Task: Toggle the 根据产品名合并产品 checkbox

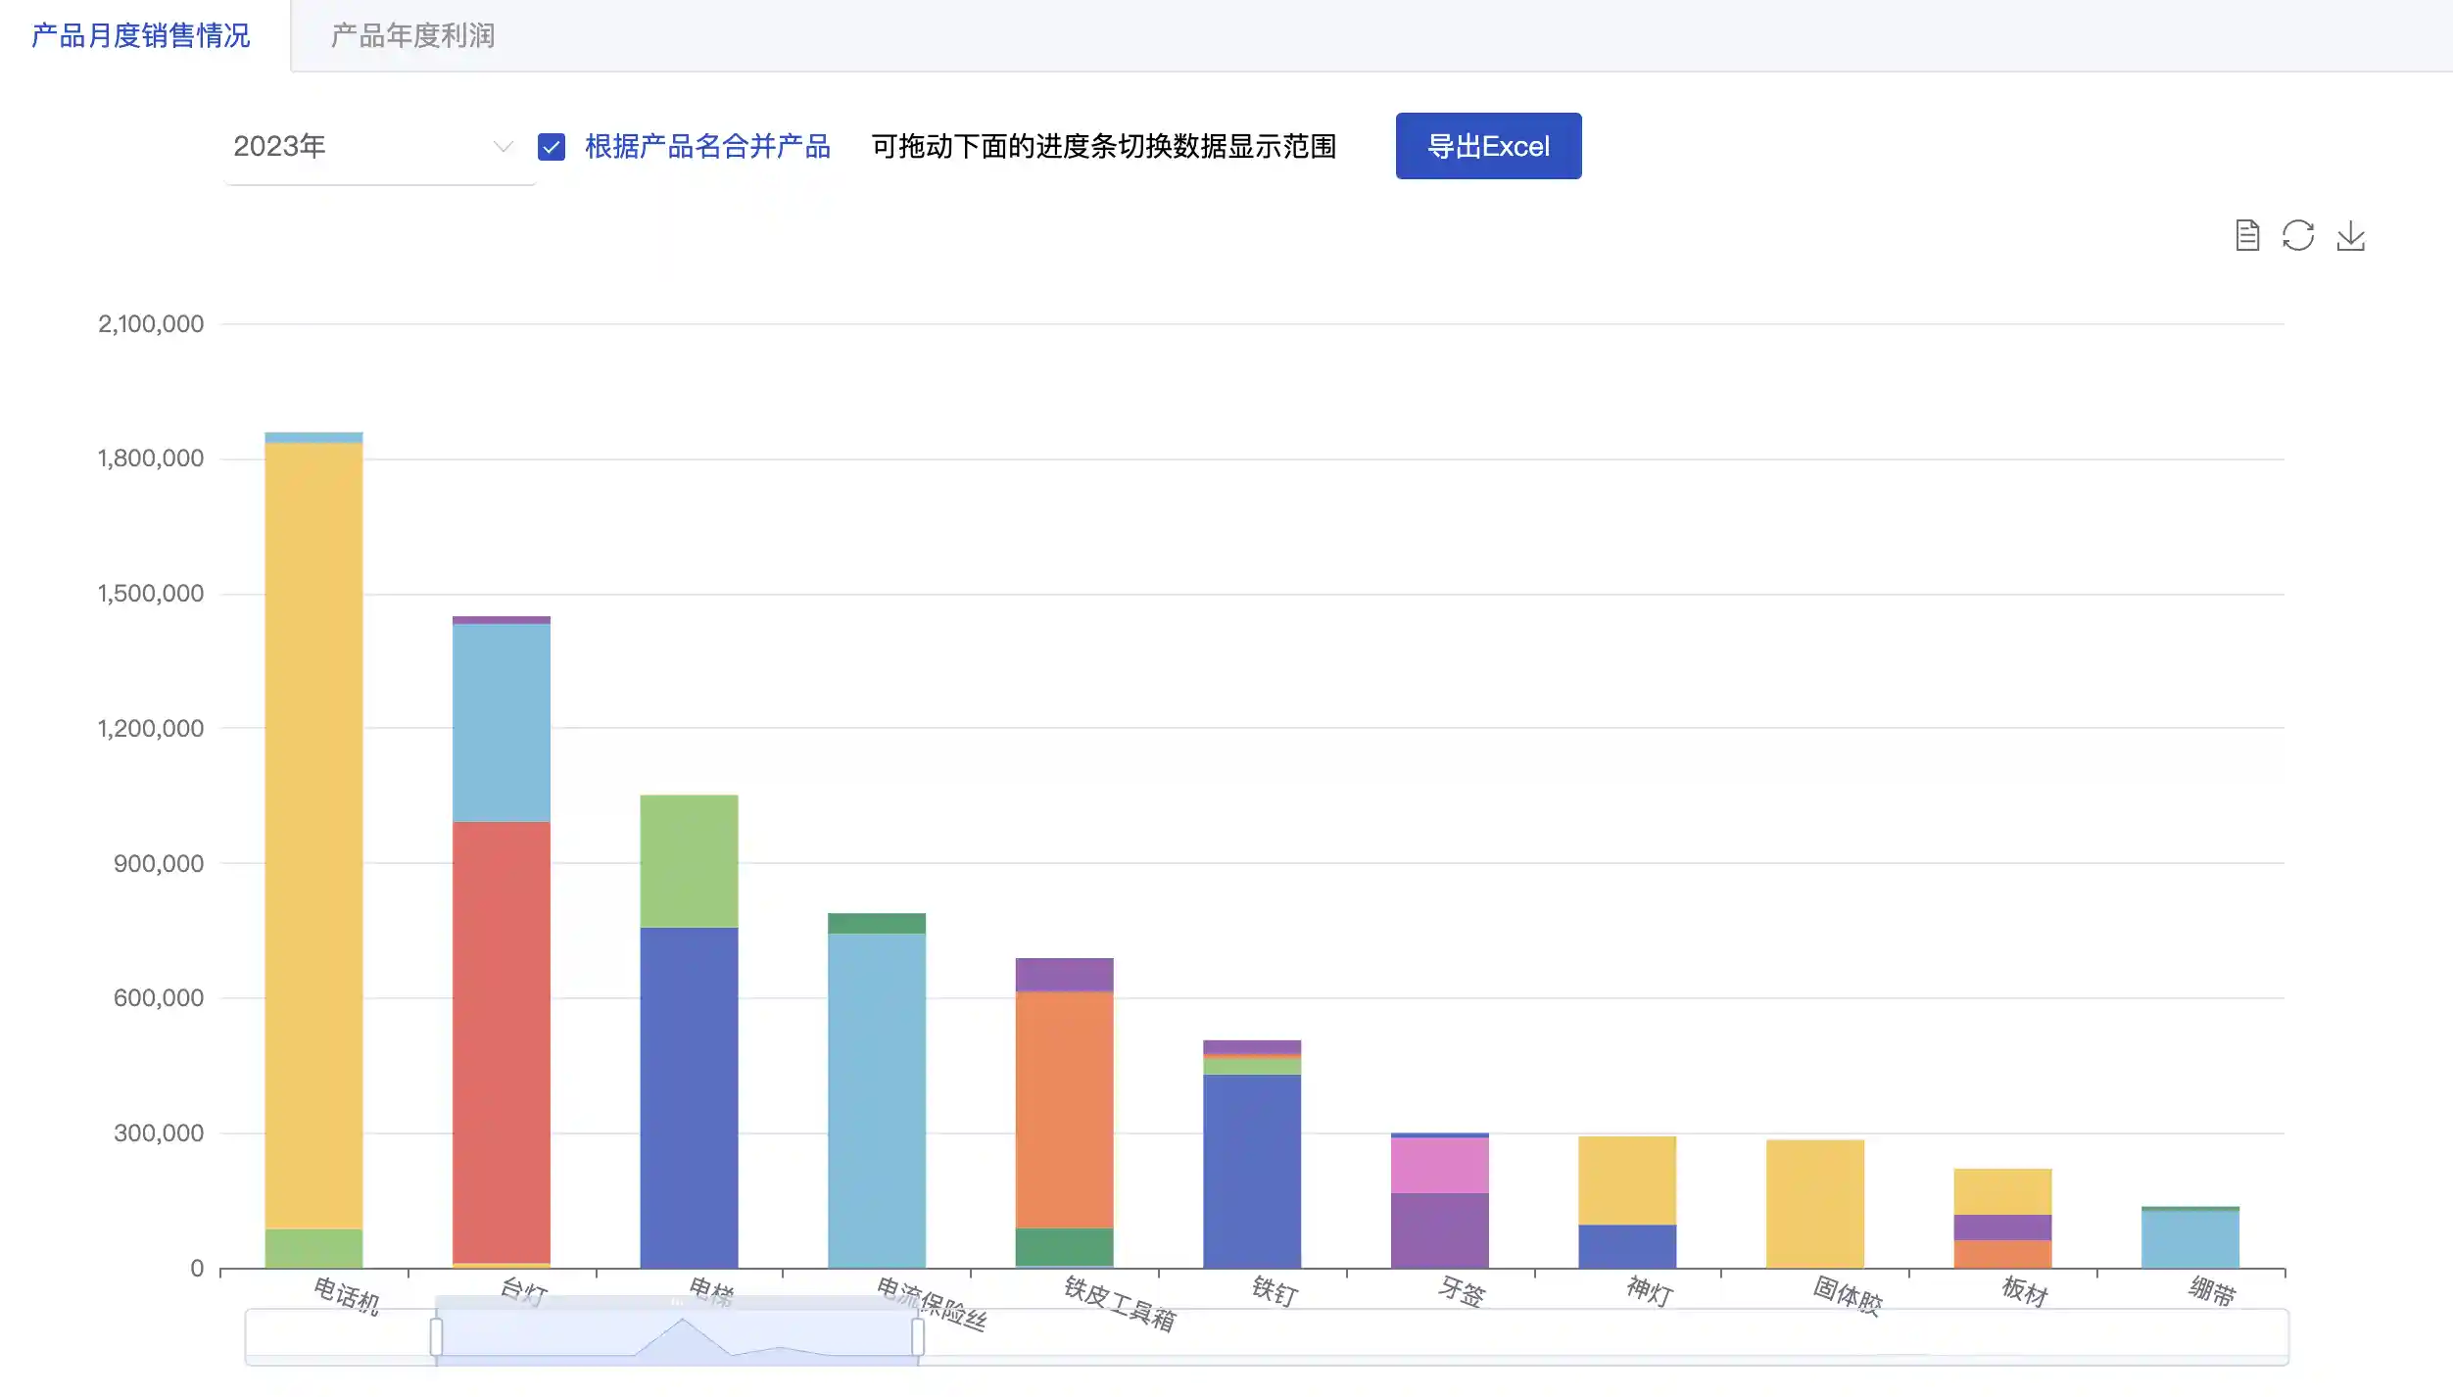Action: [x=552, y=147]
